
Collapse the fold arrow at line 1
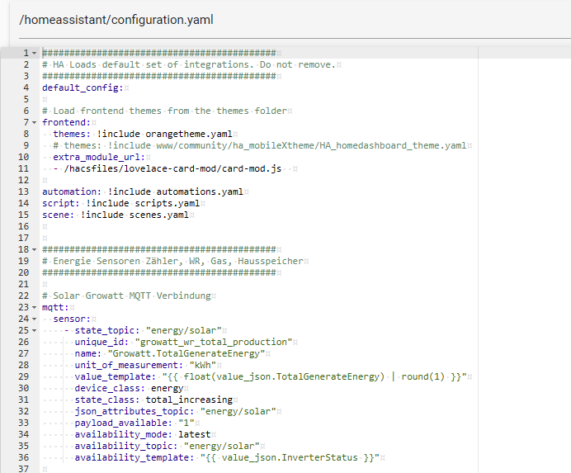[x=34, y=53]
